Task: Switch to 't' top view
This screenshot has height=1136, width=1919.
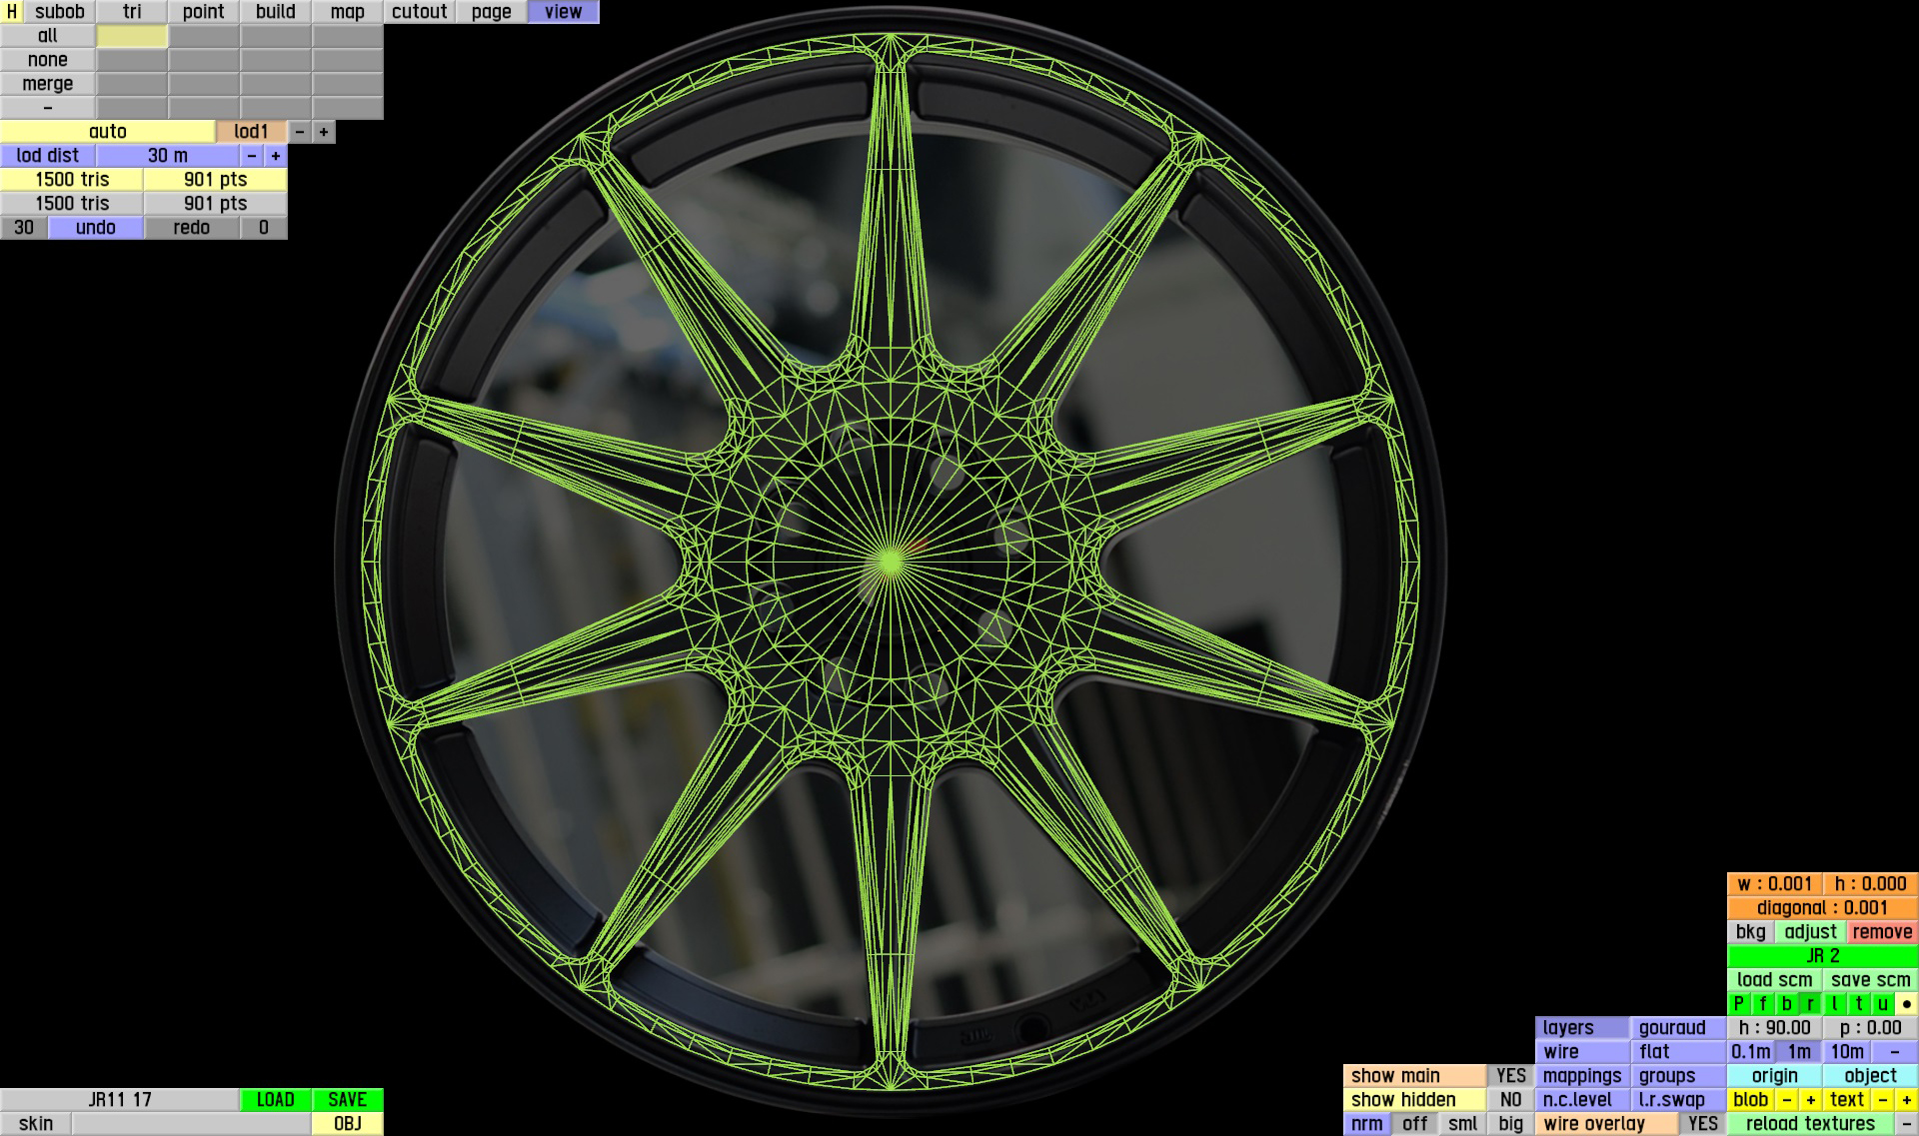Action: point(1858,1004)
